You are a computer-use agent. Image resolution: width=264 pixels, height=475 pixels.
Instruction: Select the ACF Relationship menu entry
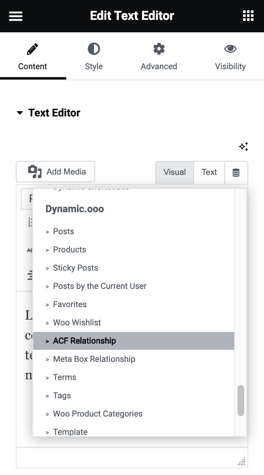point(84,341)
